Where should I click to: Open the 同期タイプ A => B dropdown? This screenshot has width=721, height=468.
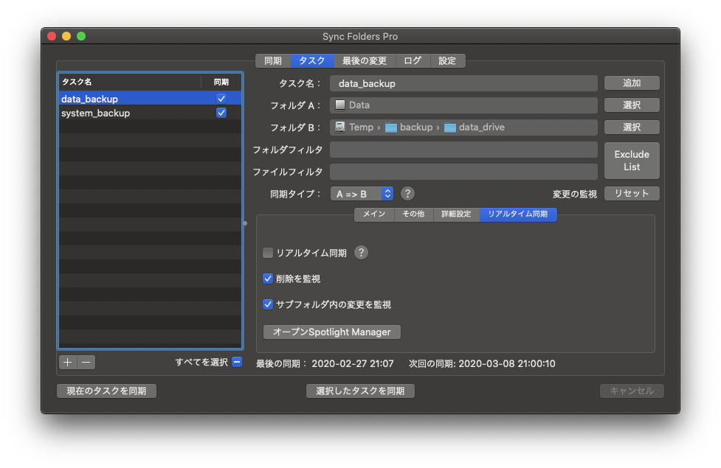click(x=362, y=194)
